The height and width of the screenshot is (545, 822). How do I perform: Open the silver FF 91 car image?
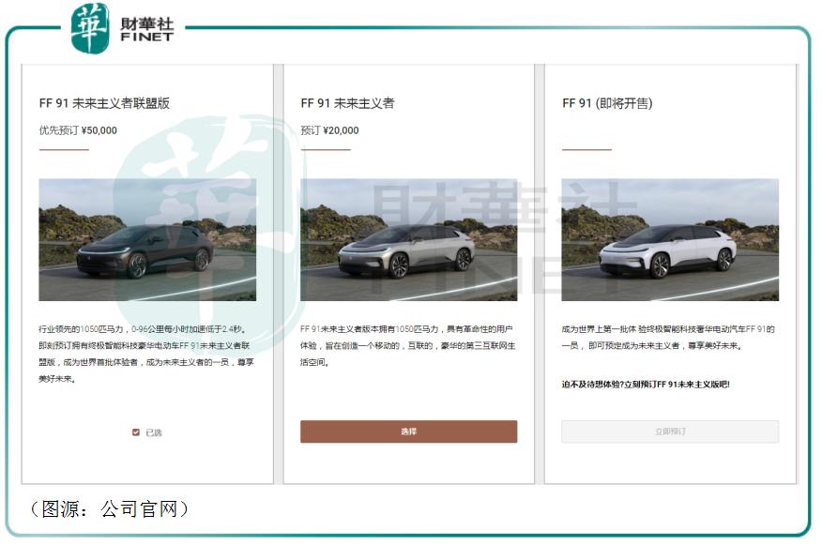tap(408, 240)
